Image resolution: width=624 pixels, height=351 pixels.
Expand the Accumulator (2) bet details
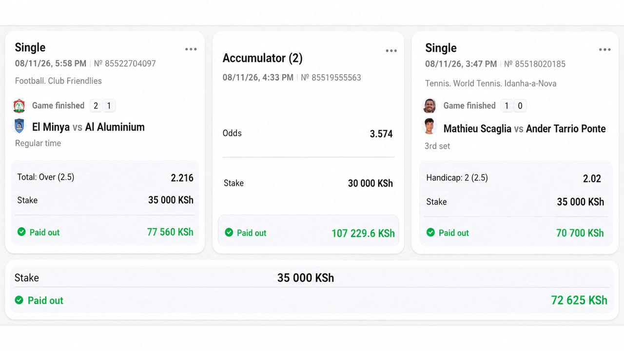pos(263,58)
